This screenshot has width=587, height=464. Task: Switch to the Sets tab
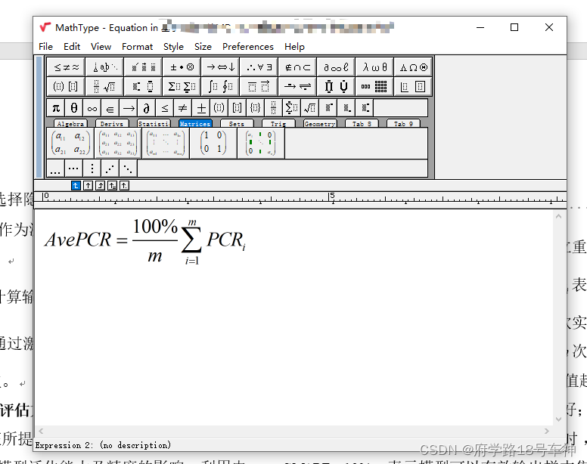point(237,124)
